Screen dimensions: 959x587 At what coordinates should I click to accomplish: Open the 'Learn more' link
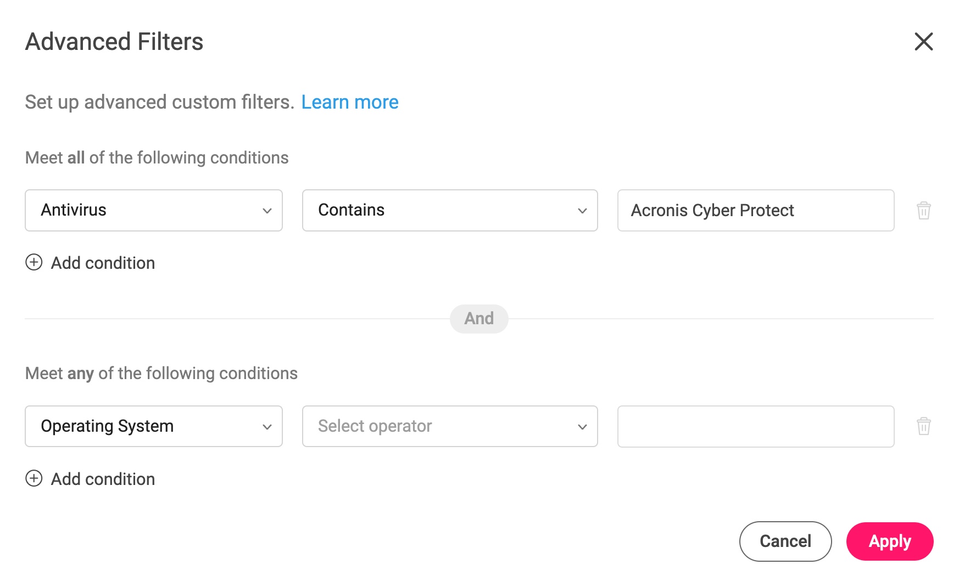(x=350, y=102)
